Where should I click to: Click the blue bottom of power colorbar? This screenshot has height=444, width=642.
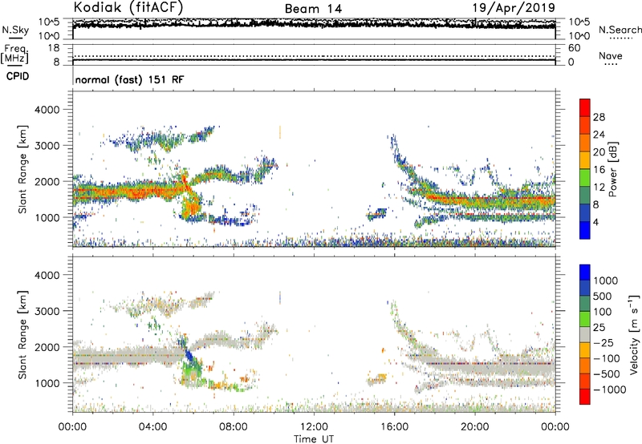(x=585, y=230)
